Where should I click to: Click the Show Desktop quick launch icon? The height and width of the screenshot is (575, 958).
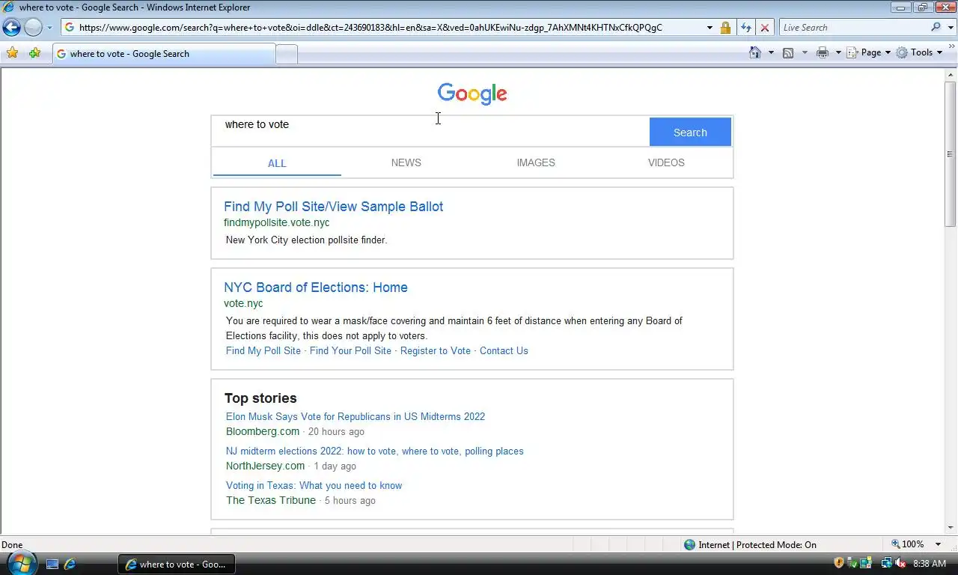click(52, 564)
